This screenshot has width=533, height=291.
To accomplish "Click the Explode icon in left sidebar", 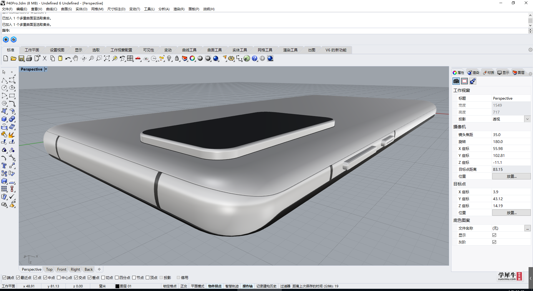I will pos(12,135).
